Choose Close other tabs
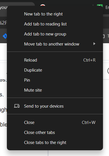Viewport: 109px width, 156px height. pyautogui.click(x=55, y=133)
